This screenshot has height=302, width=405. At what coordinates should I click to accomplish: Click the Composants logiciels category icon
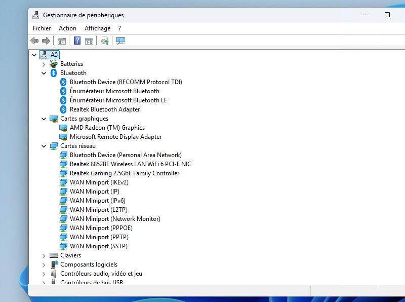(x=54, y=265)
